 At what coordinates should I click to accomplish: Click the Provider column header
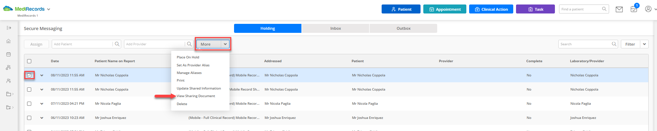coord(446,61)
